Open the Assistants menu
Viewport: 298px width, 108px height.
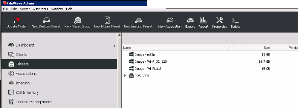tap(40, 9)
